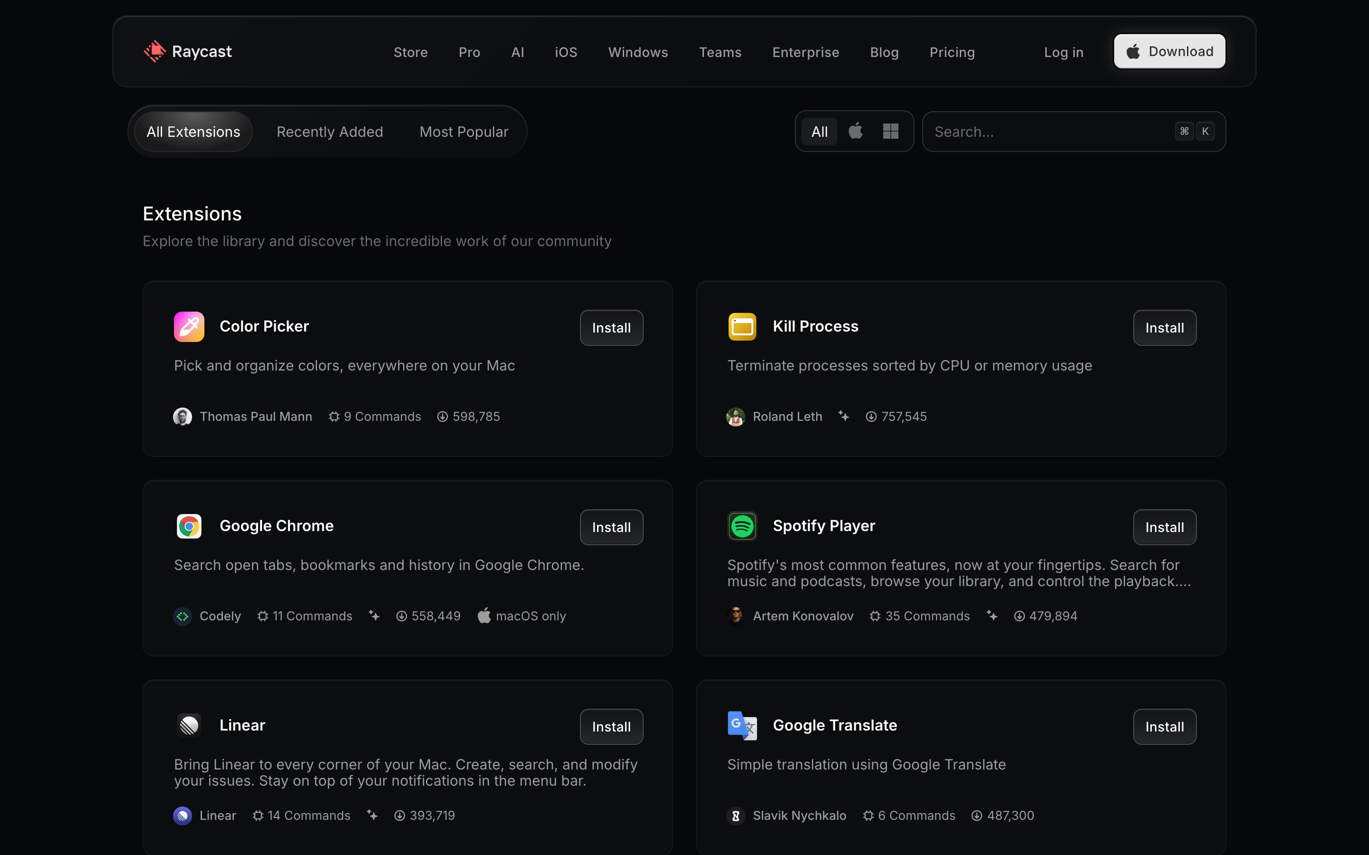
Task: Click the AI sparkle icon on Linear card
Action: click(x=372, y=815)
